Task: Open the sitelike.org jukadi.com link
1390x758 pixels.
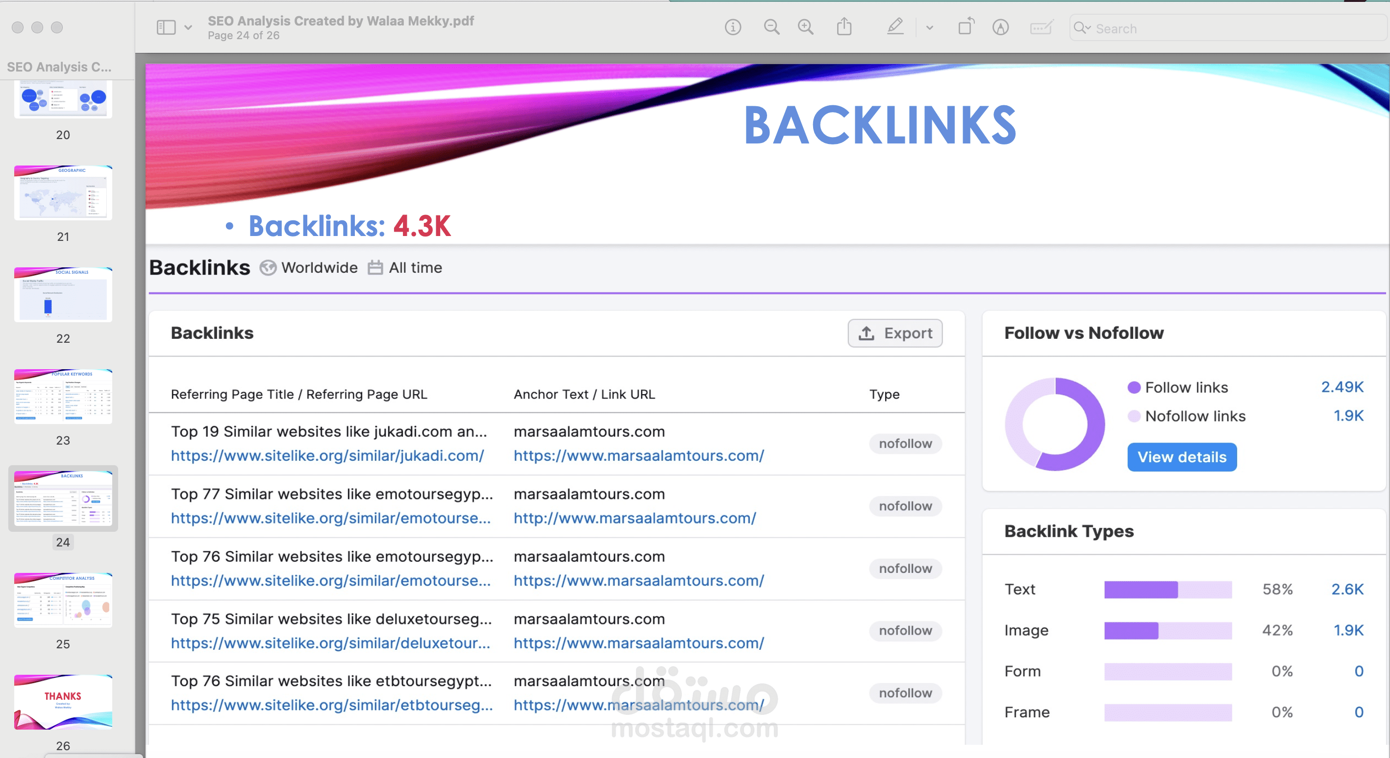Action: [x=327, y=455]
